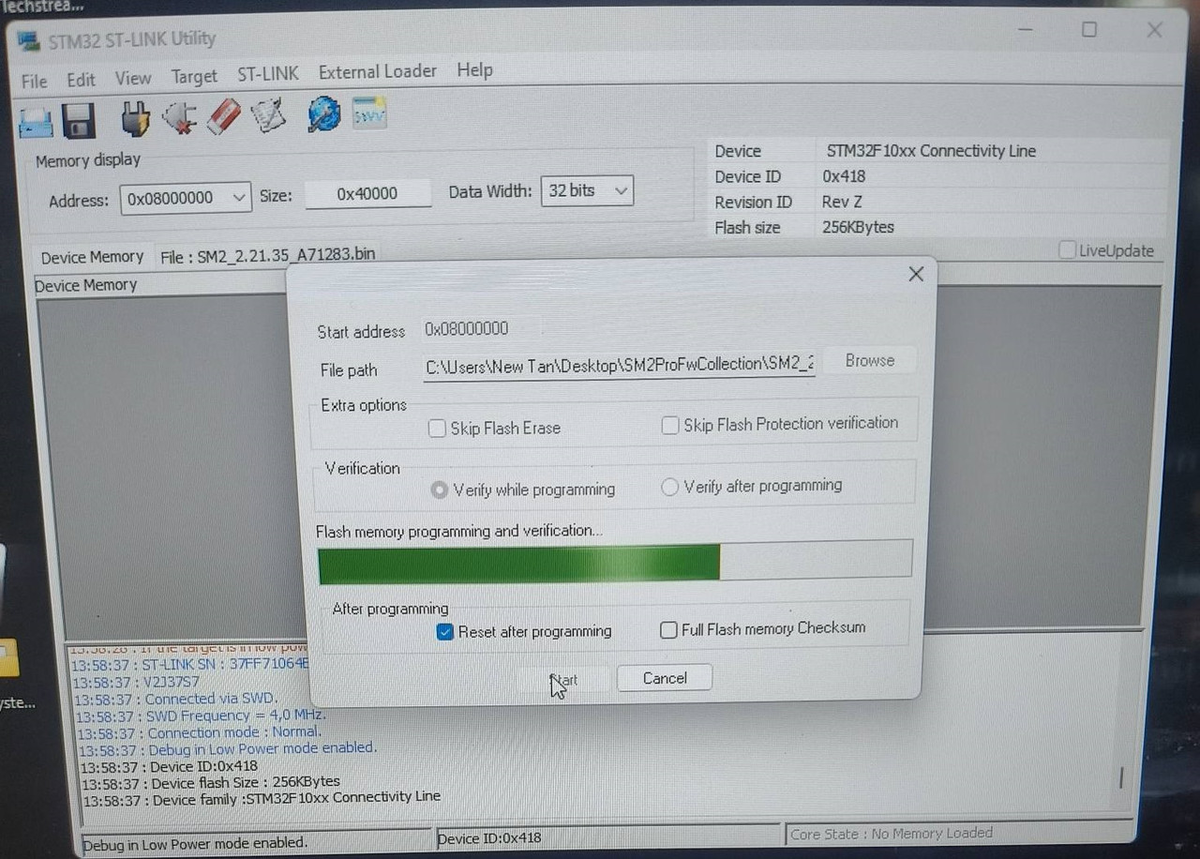Maximize the ST-LINK Utility window
The height and width of the screenshot is (859, 1200).
(x=1088, y=30)
